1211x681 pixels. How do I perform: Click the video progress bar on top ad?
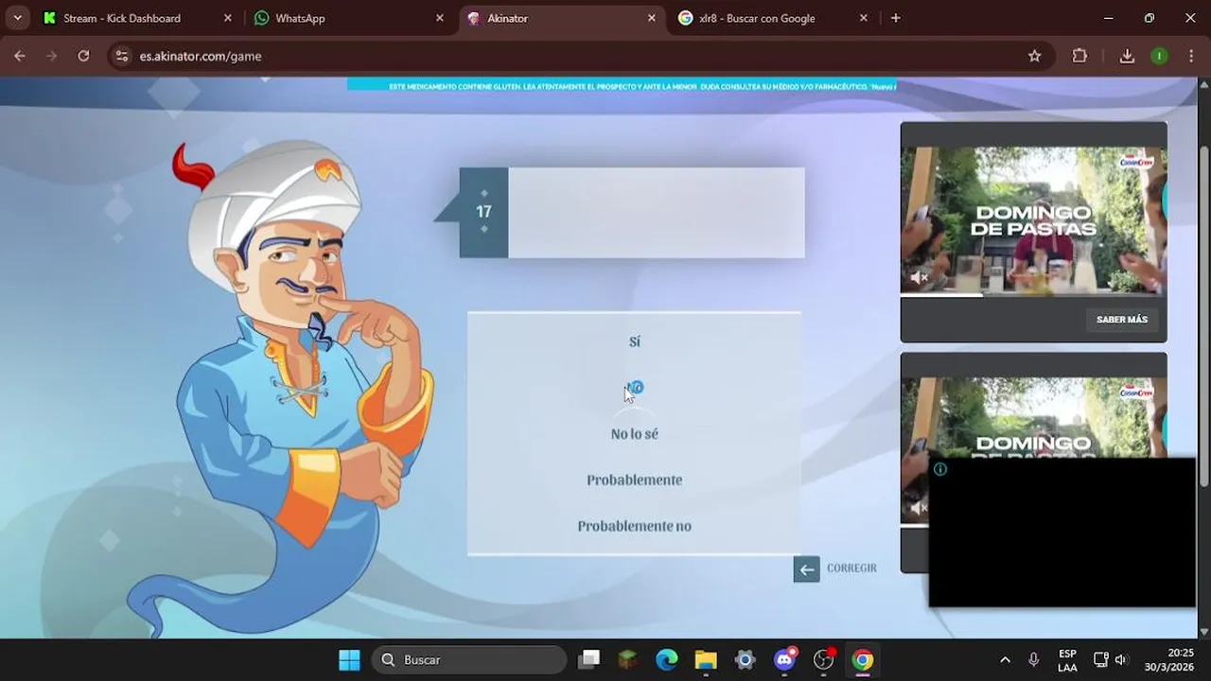click(x=1033, y=295)
